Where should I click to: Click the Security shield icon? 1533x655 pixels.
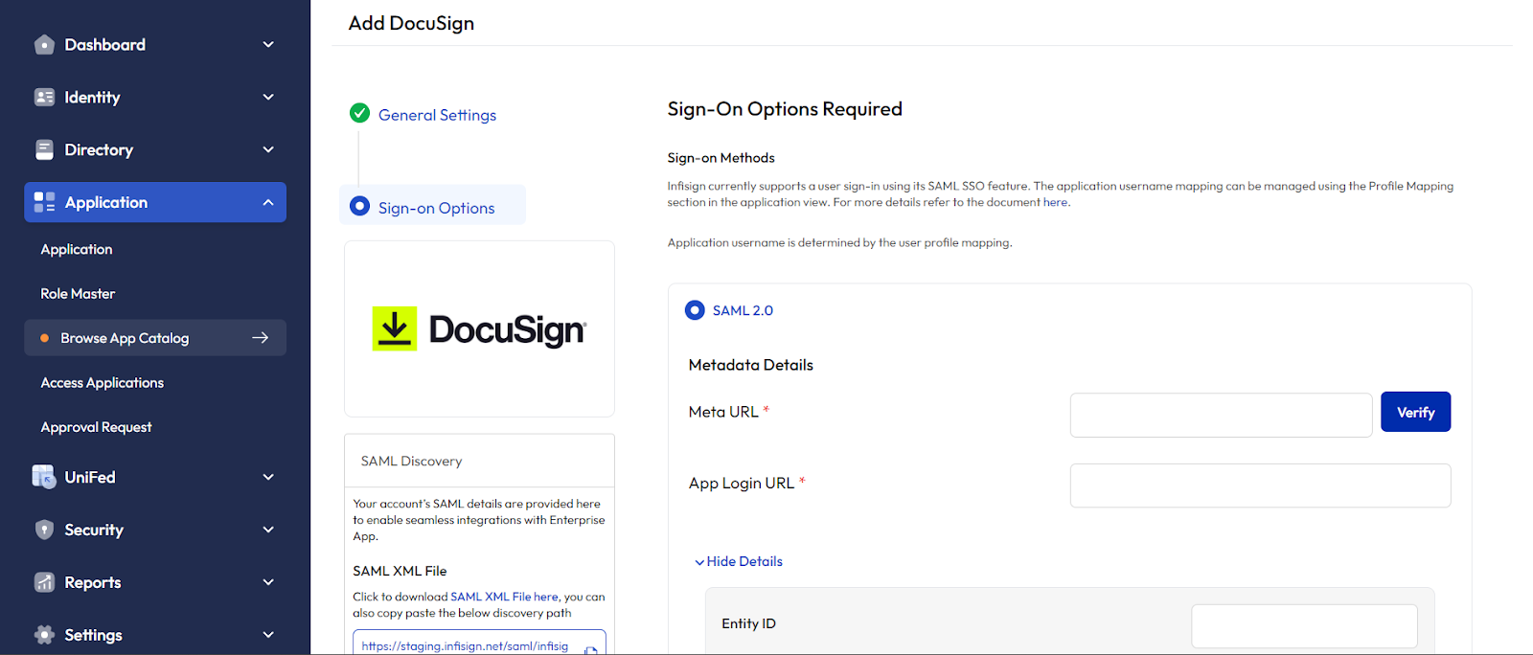pos(44,530)
